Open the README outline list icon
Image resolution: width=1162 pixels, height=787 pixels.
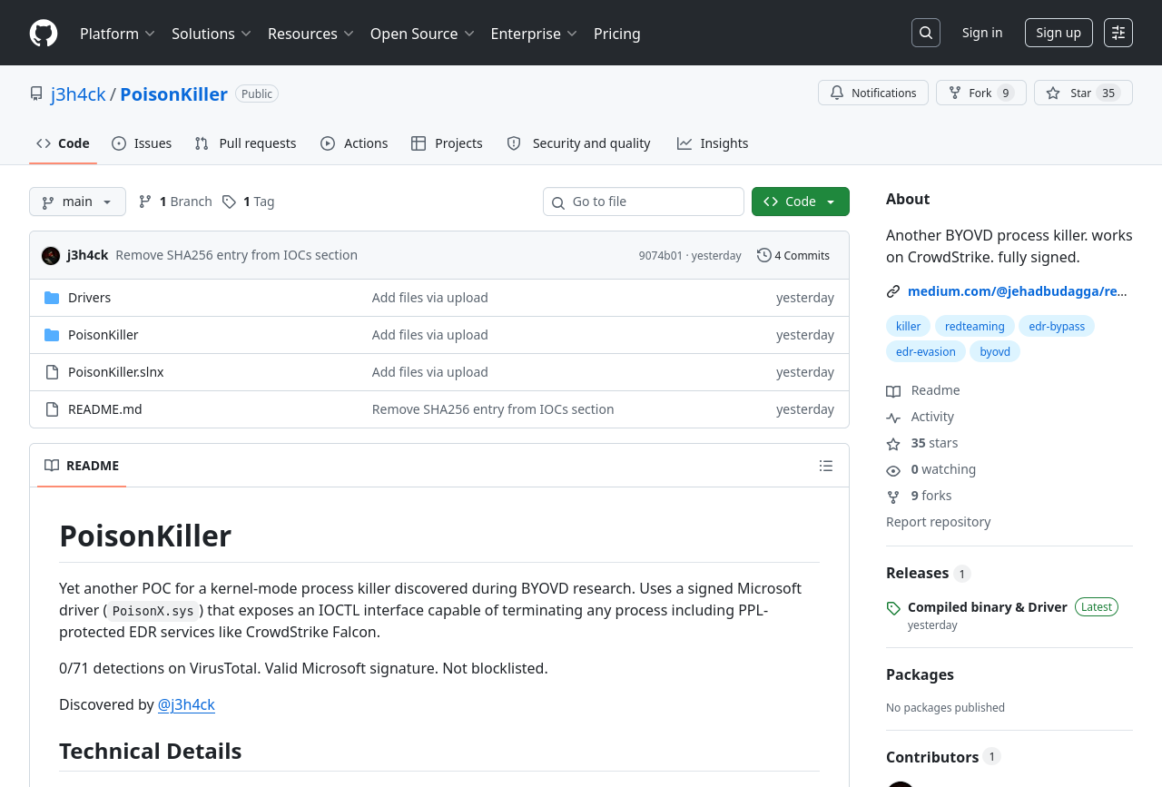point(825,466)
